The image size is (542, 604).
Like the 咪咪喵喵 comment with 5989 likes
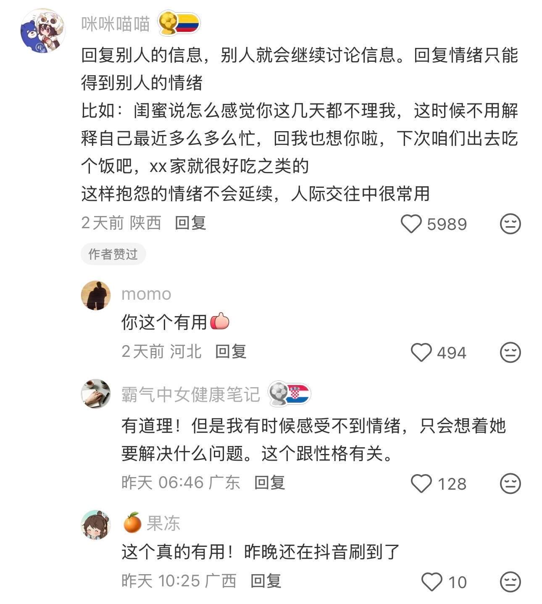tap(411, 224)
